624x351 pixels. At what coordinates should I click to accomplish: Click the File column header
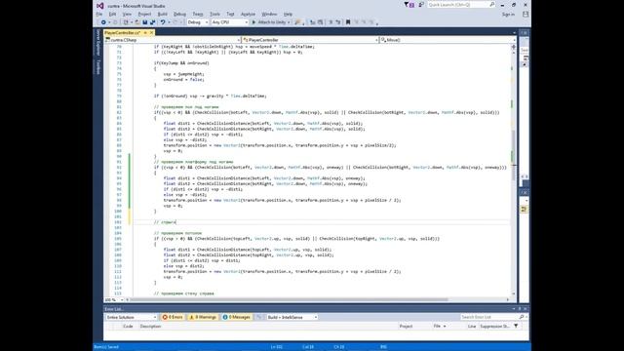[437, 327]
